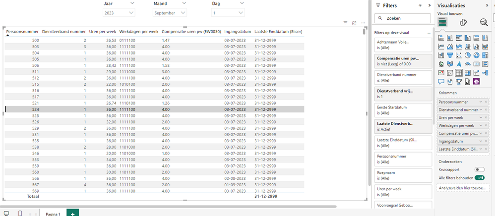The height and width of the screenshot is (216, 495).
Task: Select the table visual icon
Action: [459, 73]
